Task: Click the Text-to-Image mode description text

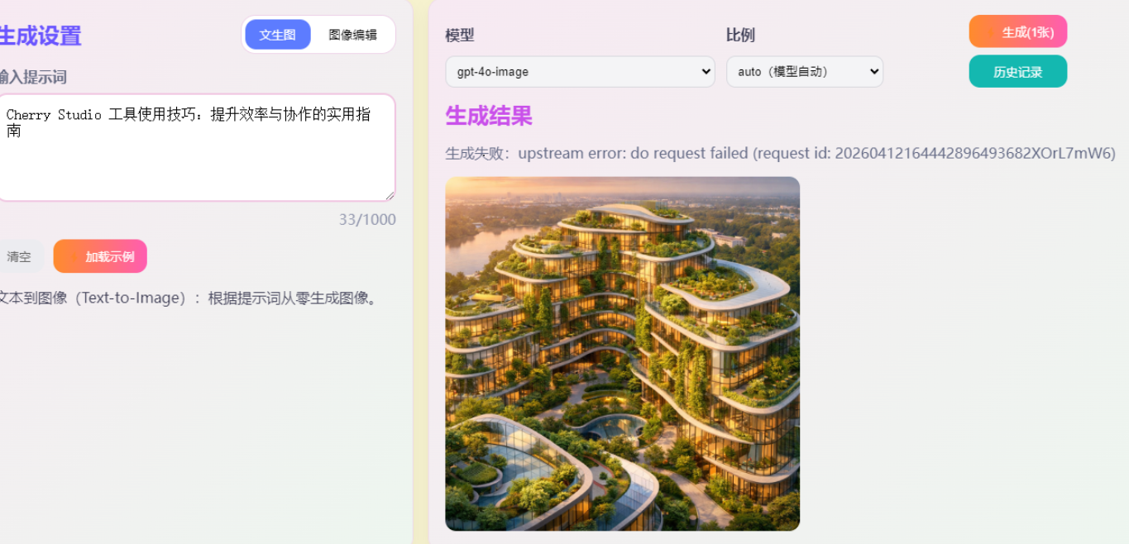Action: pyautogui.click(x=189, y=298)
